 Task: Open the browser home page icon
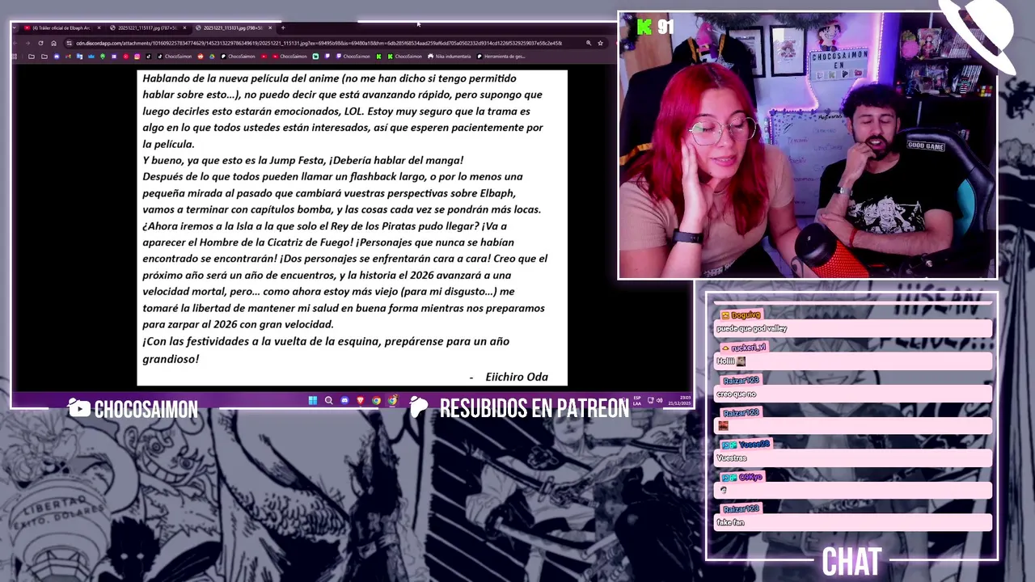(x=53, y=43)
